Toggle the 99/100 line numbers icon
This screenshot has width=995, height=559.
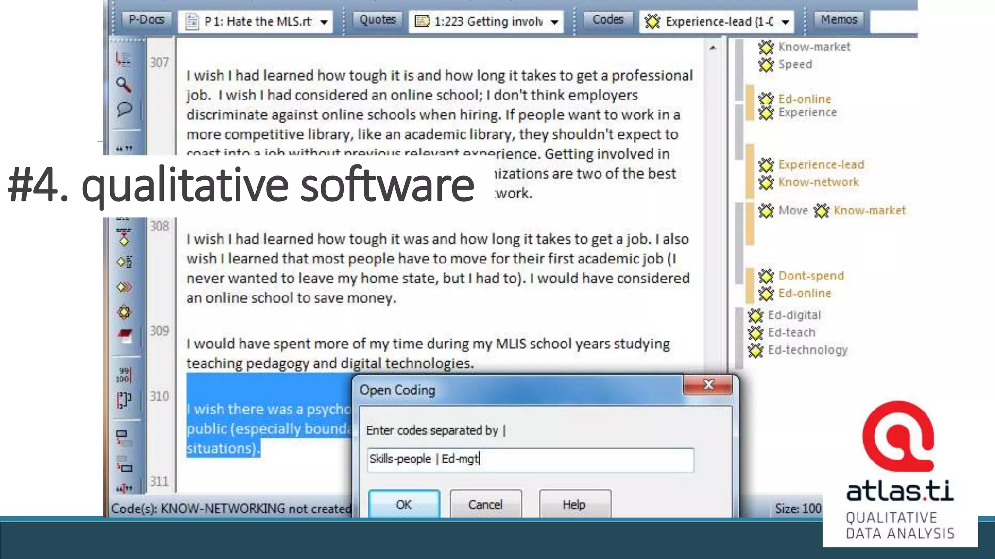(x=123, y=375)
